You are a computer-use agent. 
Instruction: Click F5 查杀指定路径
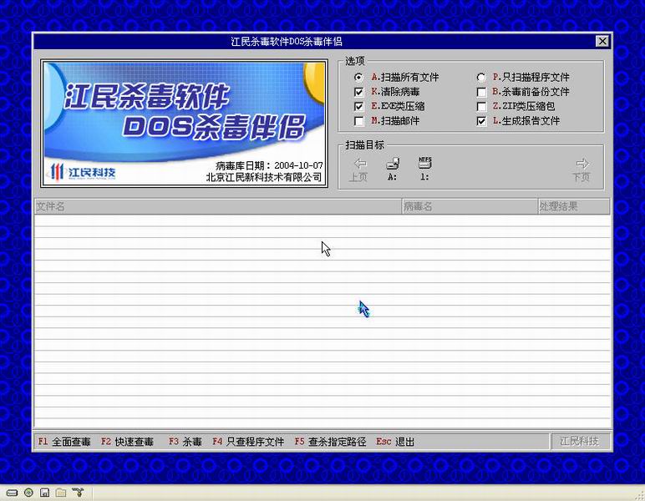click(x=330, y=442)
